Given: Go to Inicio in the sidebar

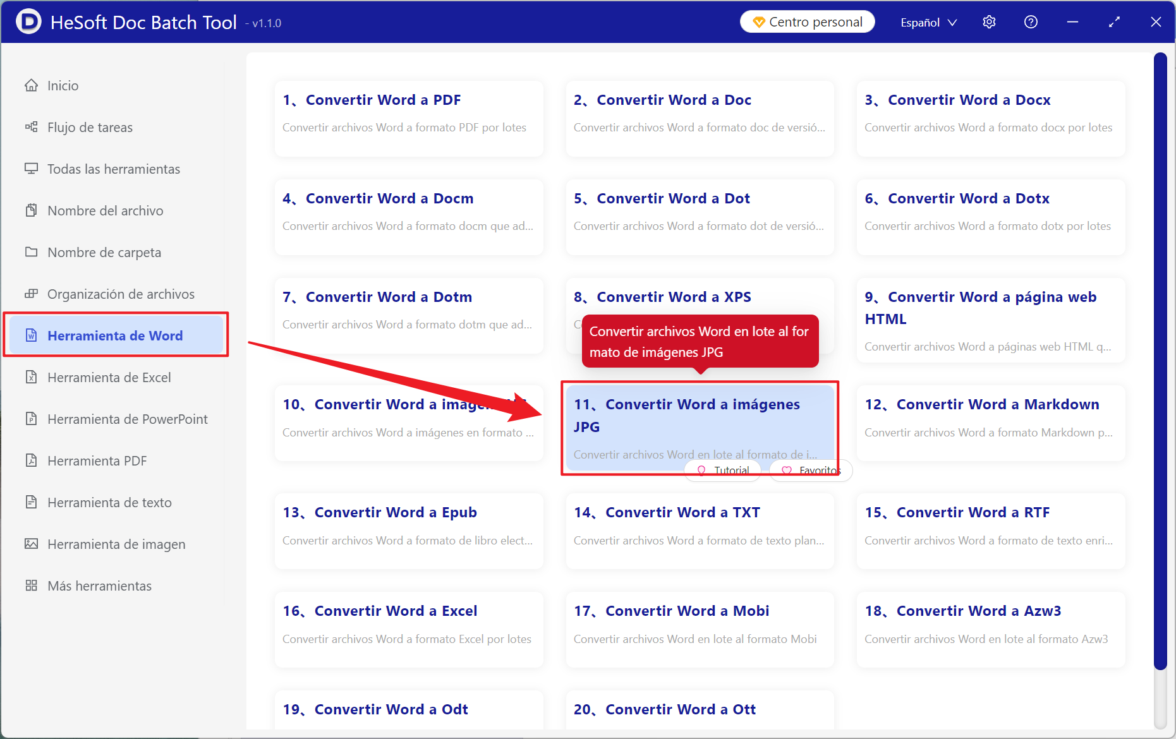Looking at the screenshot, I should tap(115, 85).
